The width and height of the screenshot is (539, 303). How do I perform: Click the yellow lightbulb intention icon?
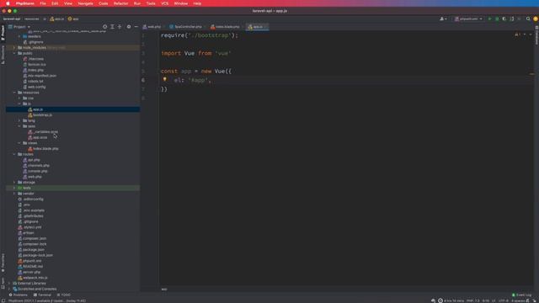click(165, 79)
